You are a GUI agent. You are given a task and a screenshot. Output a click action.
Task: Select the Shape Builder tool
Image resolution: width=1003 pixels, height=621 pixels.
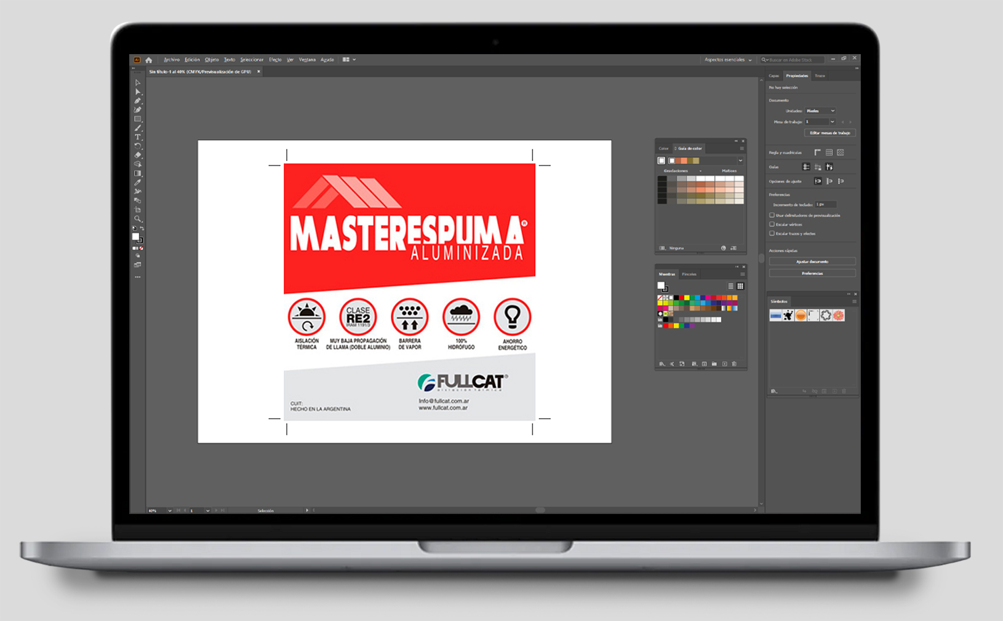(138, 164)
